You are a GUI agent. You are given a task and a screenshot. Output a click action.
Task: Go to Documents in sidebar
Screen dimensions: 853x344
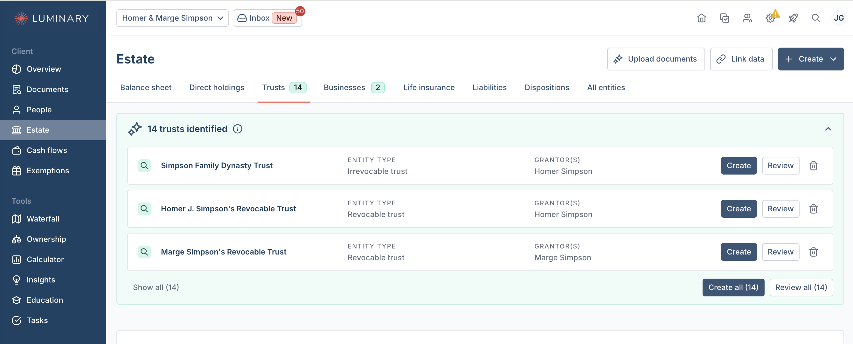[53, 89]
